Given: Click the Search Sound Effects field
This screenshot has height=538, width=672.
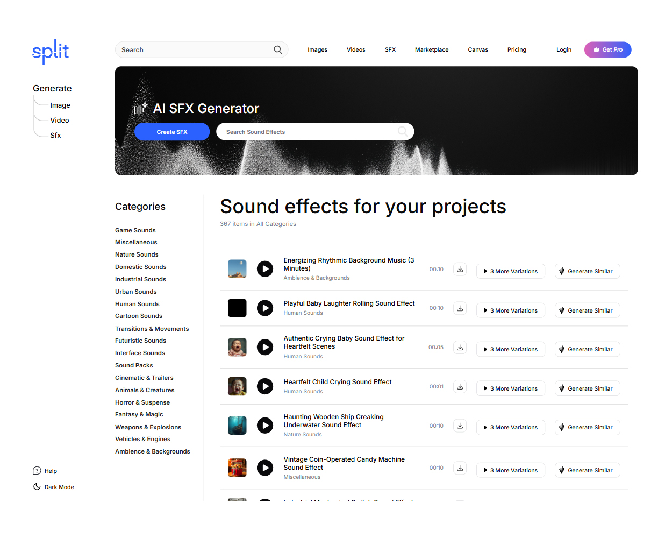Looking at the screenshot, I should (x=315, y=132).
